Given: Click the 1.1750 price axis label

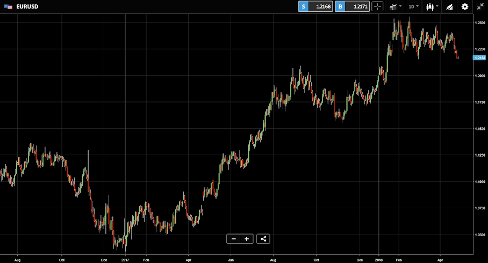Looking at the screenshot, I should click(480, 103).
